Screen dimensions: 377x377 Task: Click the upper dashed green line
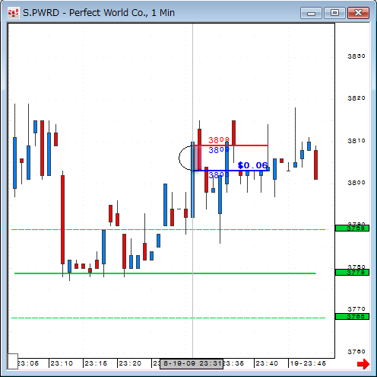coord(168,229)
